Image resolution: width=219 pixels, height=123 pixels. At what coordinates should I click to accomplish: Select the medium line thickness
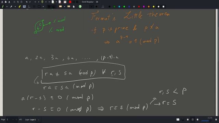pos(92,6)
